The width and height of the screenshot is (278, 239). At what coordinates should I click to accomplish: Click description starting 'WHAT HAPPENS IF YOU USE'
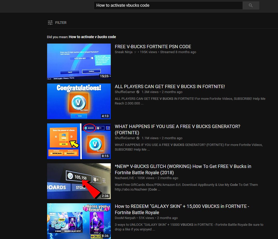click(189, 147)
